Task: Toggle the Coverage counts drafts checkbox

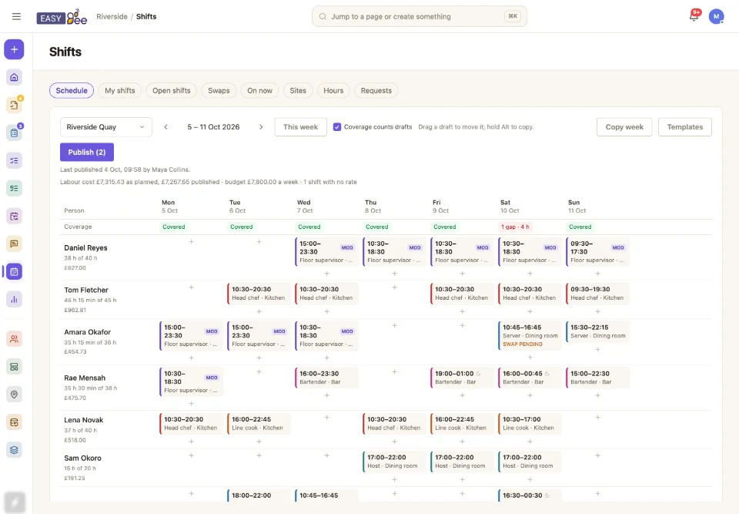Action: (x=337, y=127)
